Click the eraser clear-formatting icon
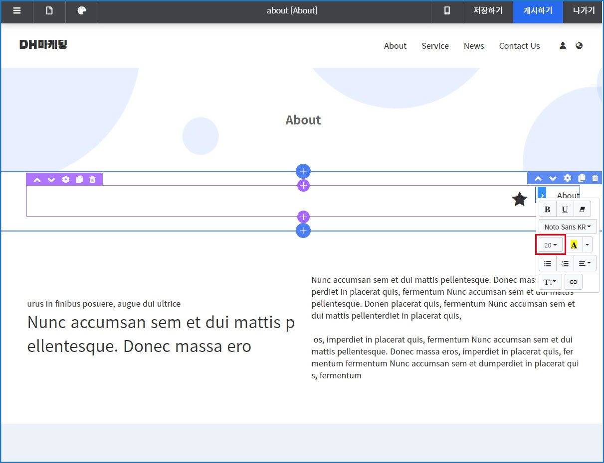This screenshot has height=463, width=604. (x=582, y=209)
